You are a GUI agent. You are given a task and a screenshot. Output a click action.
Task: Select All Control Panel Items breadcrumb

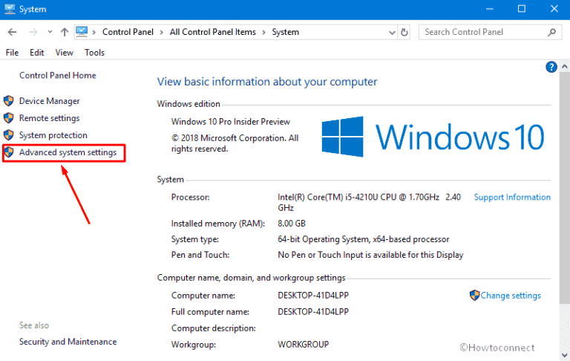coord(213,32)
